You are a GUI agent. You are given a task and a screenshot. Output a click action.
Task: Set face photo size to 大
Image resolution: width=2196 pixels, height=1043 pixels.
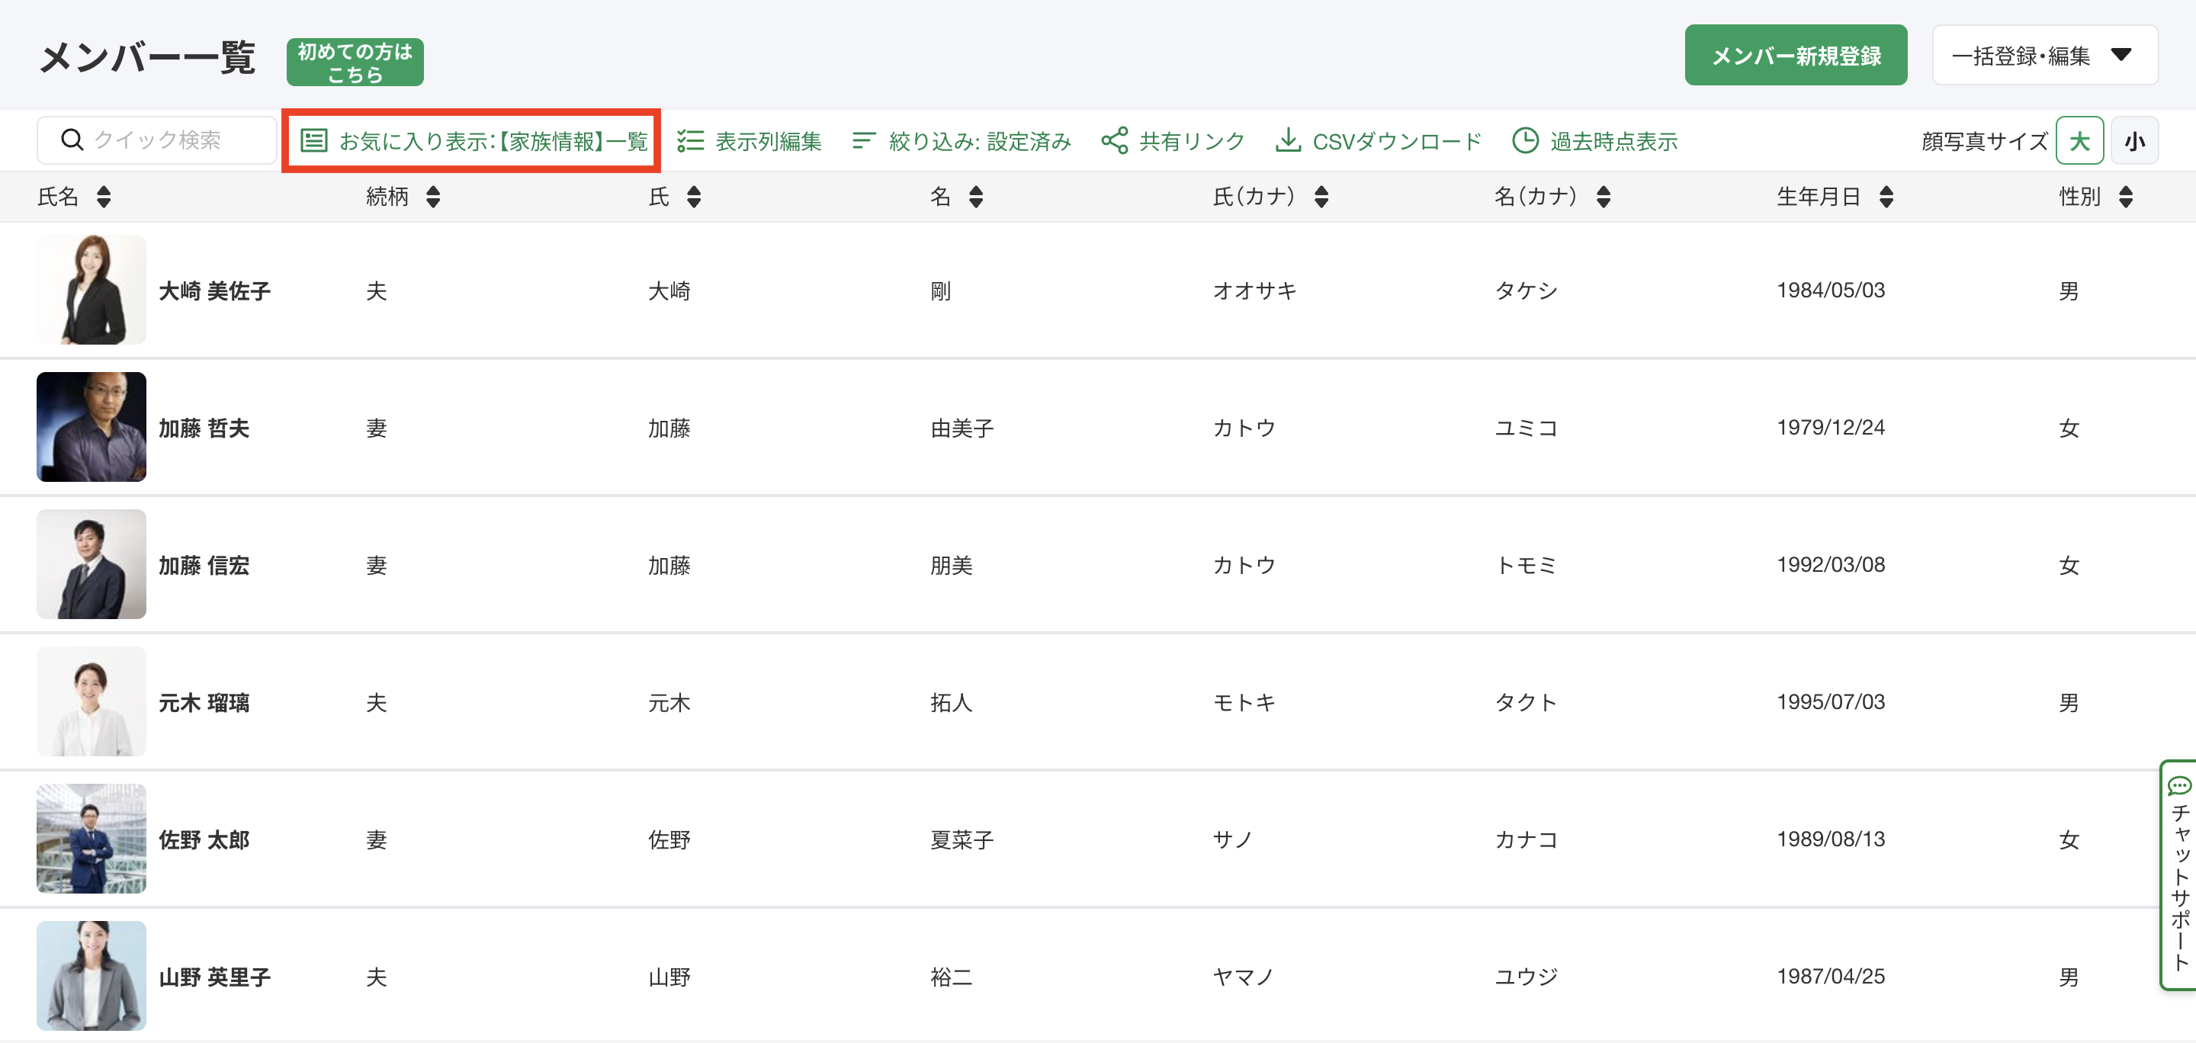tap(2079, 140)
